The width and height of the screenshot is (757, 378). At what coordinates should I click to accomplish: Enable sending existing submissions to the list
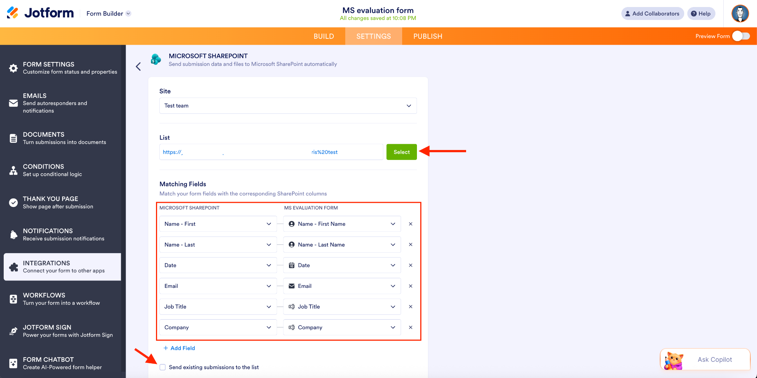click(x=163, y=367)
